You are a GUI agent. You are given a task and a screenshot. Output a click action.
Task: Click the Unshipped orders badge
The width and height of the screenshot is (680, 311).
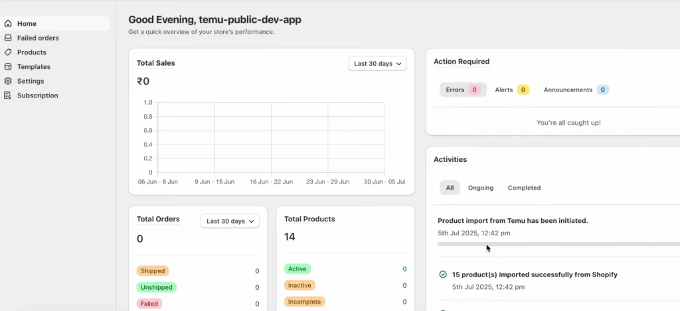[157, 287]
